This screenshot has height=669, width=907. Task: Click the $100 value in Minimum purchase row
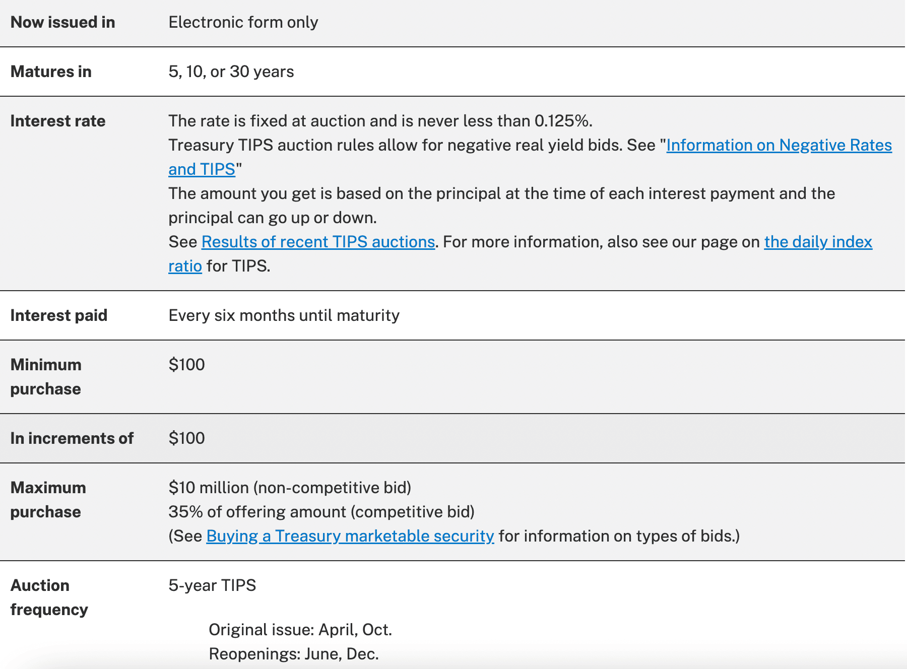pyautogui.click(x=187, y=365)
